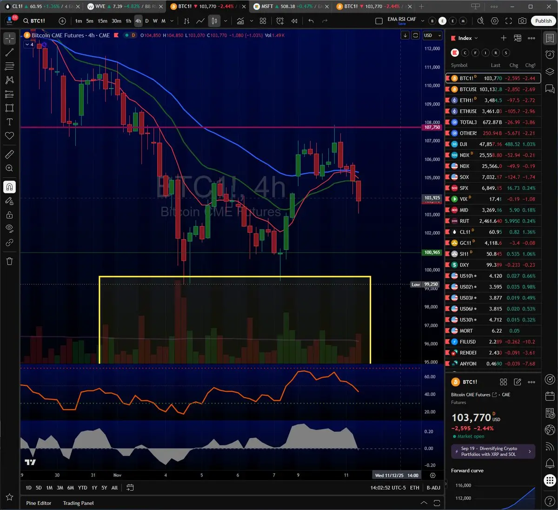This screenshot has height=510, width=558.
Task: Start bar replay mode
Action: point(294,21)
